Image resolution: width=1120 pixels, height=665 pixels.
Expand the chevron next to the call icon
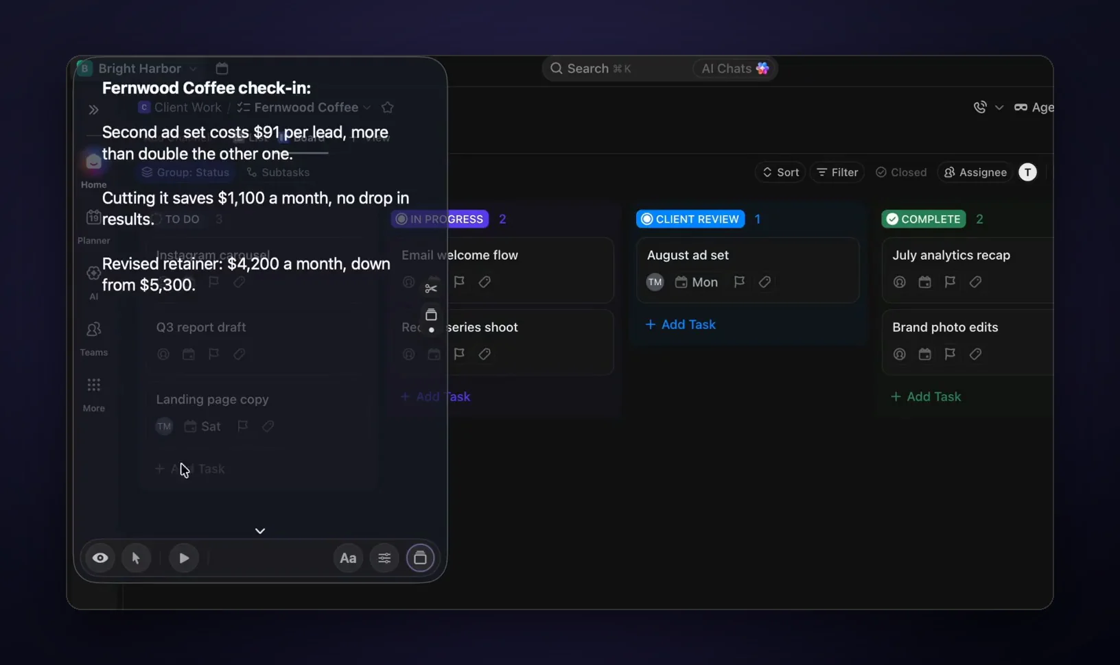999,107
